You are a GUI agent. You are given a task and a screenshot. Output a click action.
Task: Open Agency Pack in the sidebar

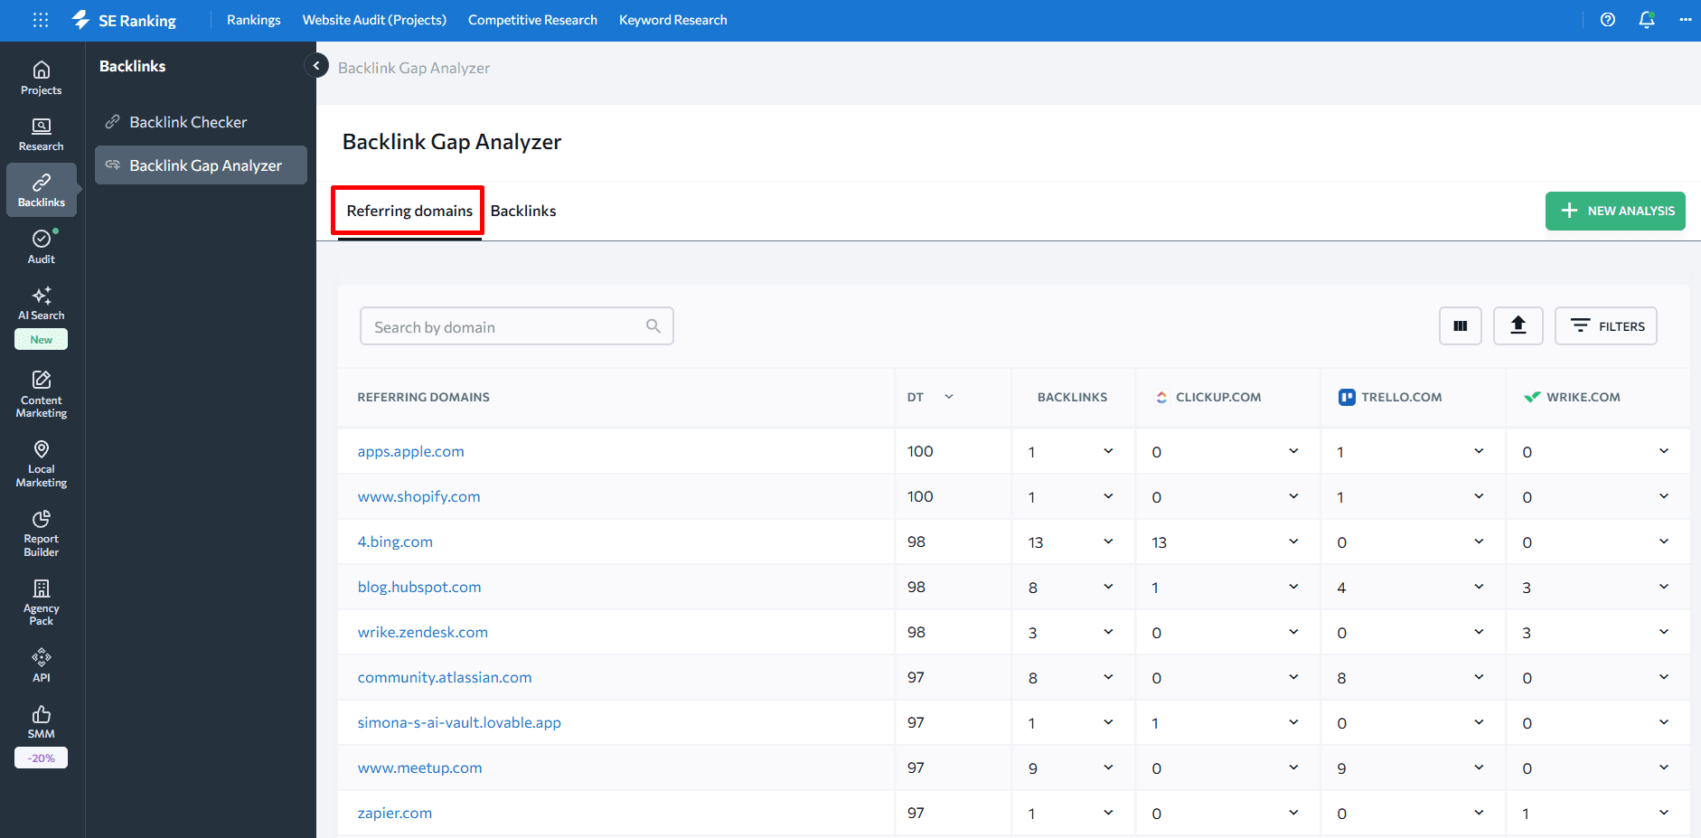[x=42, y=603]
